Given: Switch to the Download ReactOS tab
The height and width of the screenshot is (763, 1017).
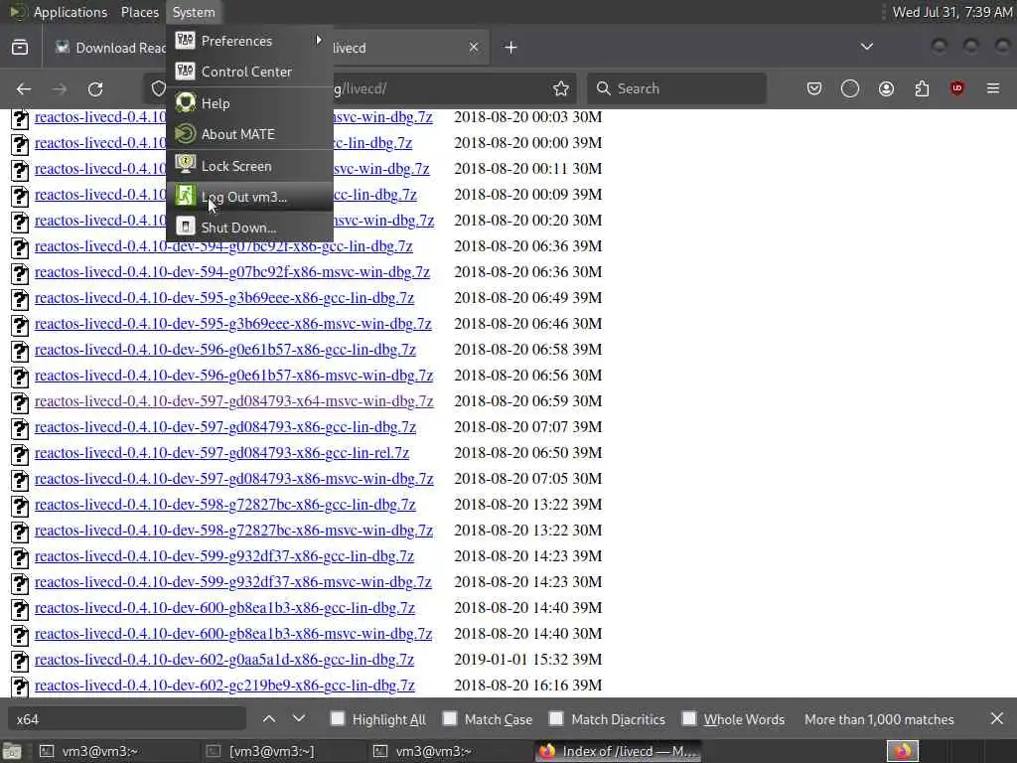Looking at the screenshot, I should pos(107,48).
